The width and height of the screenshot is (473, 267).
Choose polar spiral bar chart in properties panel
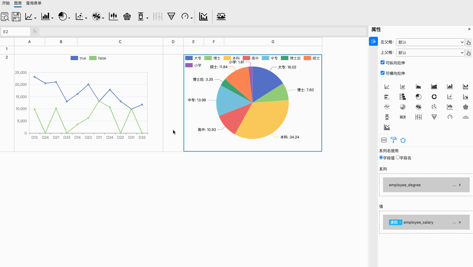pyautogui.click(x=403, y=107)
